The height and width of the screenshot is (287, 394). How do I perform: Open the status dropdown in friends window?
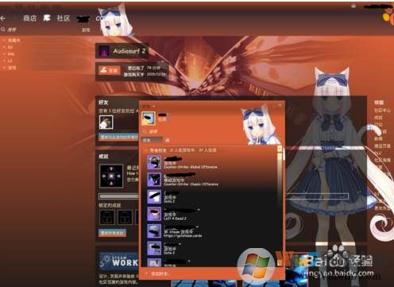[x=152, y=140]
